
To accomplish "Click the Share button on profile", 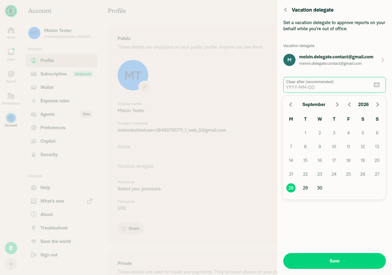I will click(x=131, y=229).
